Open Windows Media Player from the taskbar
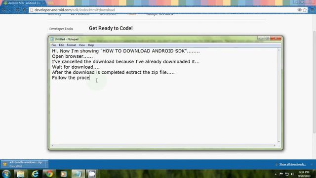This screenshot has width=316, height=178. (x=64, y=174)
